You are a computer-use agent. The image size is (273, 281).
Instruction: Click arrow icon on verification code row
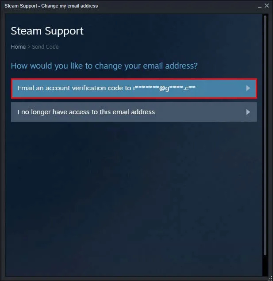(248, 88)
